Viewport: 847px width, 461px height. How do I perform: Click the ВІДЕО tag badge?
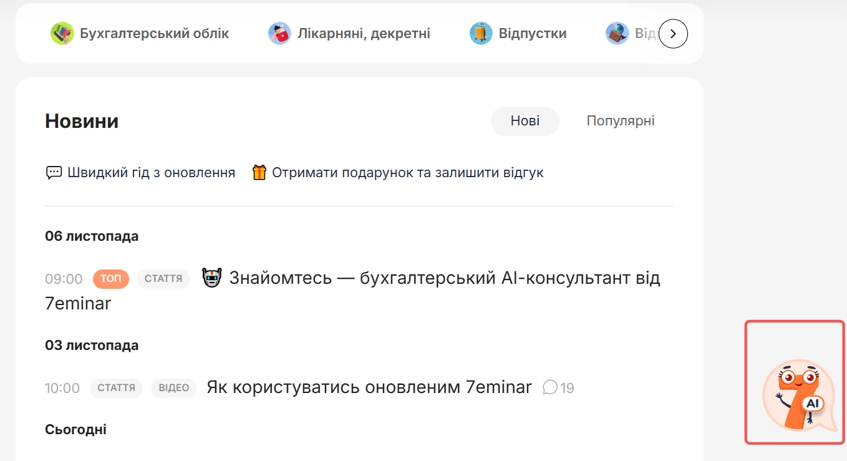(174, 388)
